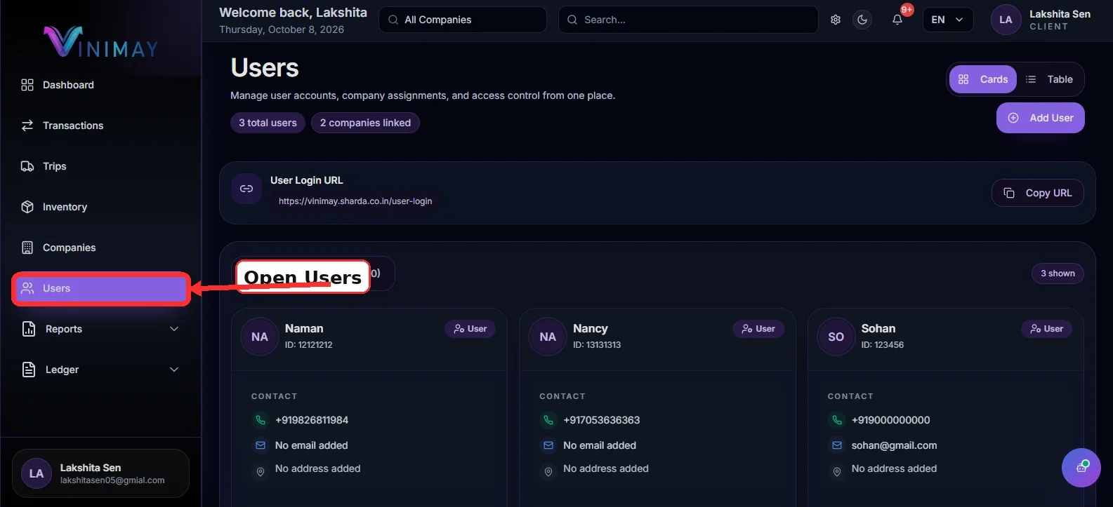Click the Copy URL button

1037,193
